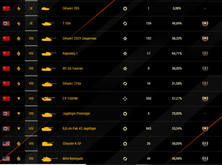Click the class 2 badge for ИС-3А Сапсан

205,69
